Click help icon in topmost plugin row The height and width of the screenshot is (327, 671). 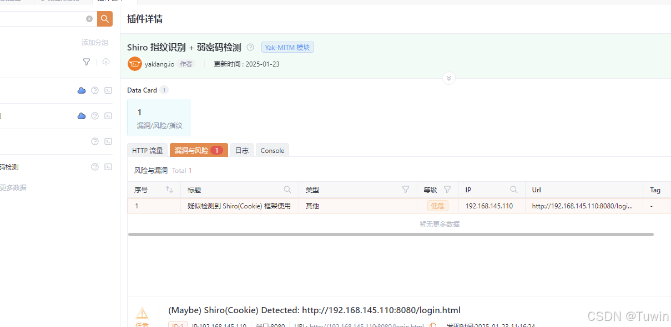click(95, 90)
